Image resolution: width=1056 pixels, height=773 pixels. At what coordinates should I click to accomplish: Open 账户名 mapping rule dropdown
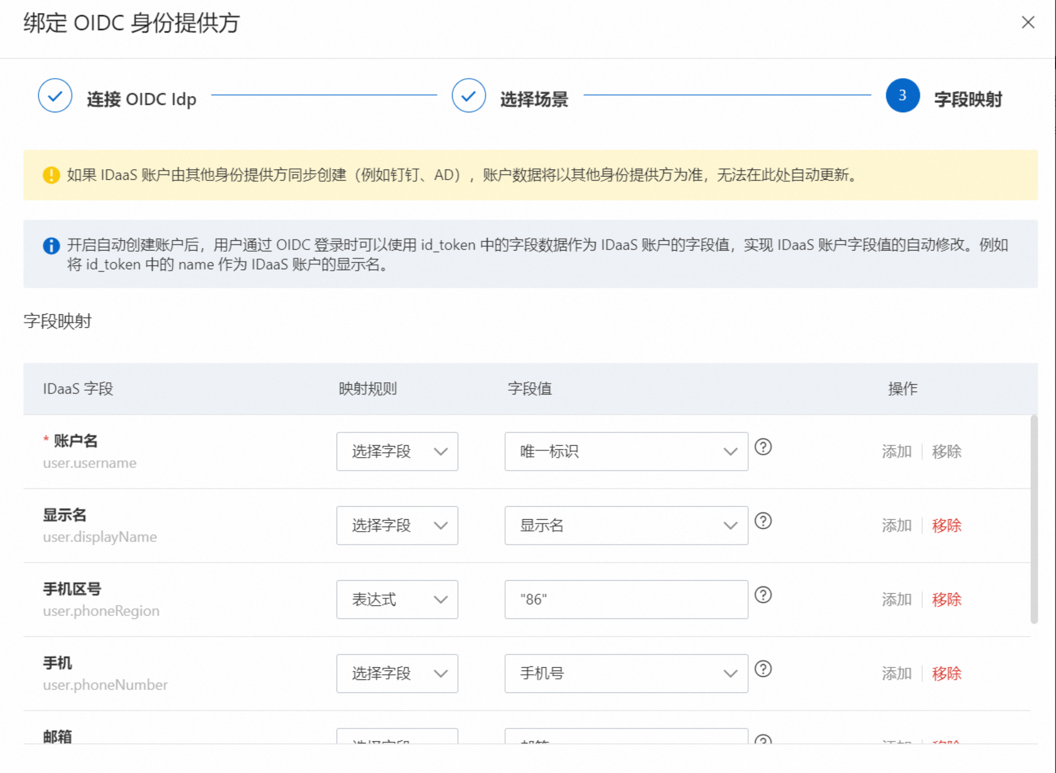tap(397, 452)
